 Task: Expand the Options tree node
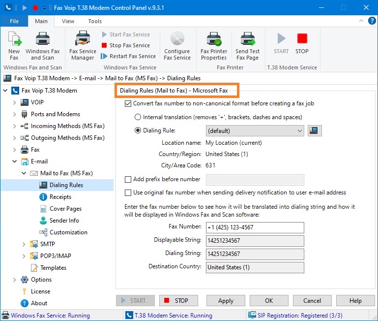click(x=14, y=280)
